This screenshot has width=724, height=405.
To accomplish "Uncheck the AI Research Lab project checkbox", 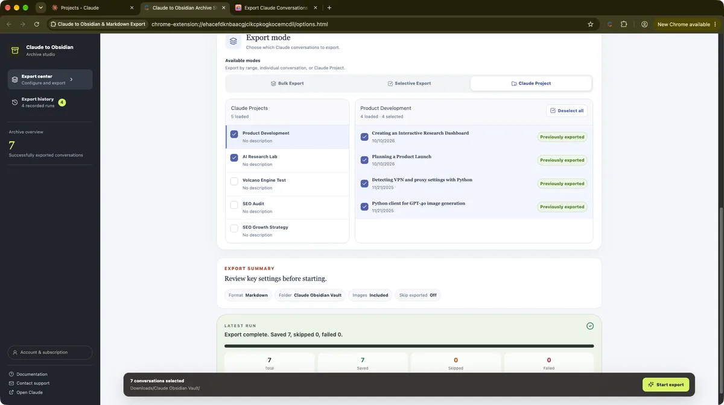I will 234,158.
